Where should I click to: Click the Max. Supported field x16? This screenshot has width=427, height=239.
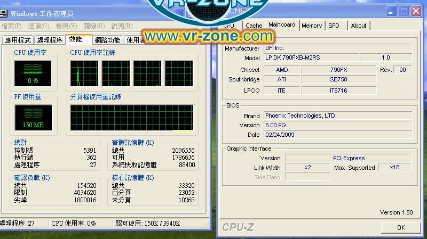pos(394,167)
